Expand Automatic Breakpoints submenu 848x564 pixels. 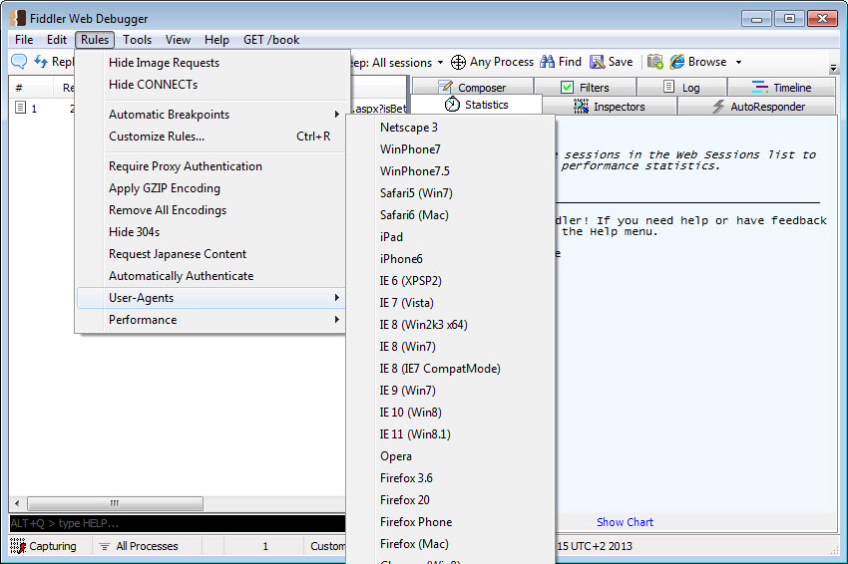click(211, 115)
